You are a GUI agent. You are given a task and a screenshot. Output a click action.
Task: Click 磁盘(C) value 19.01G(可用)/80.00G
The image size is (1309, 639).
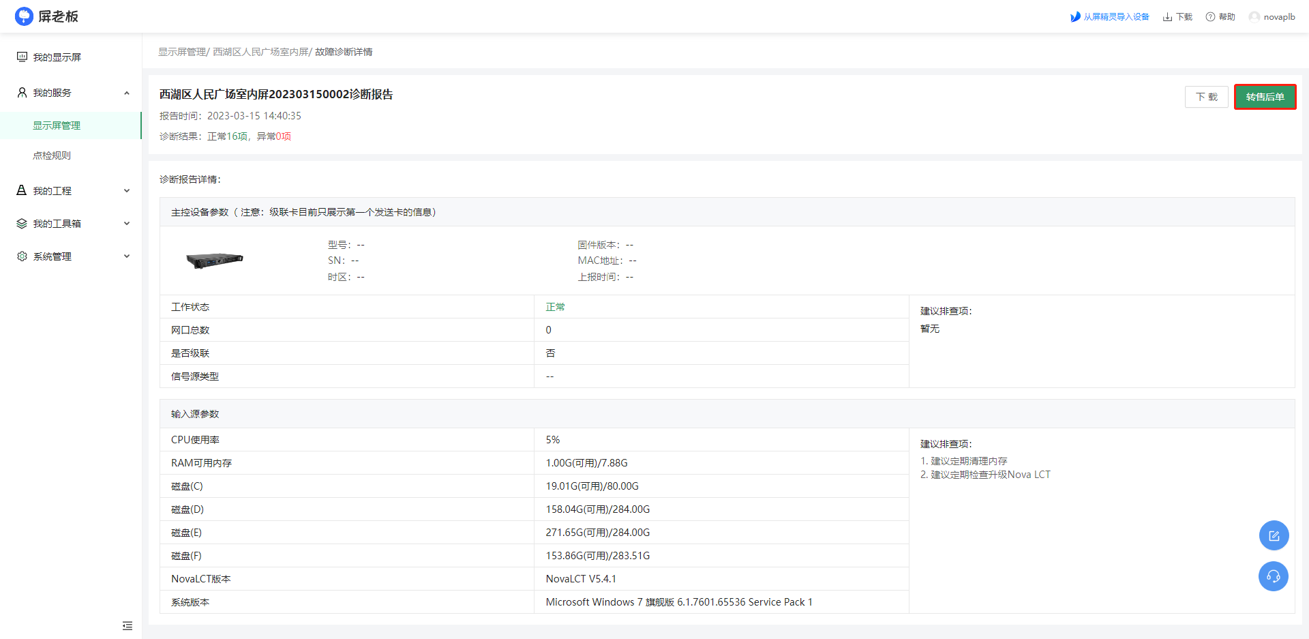coord(592,486)
